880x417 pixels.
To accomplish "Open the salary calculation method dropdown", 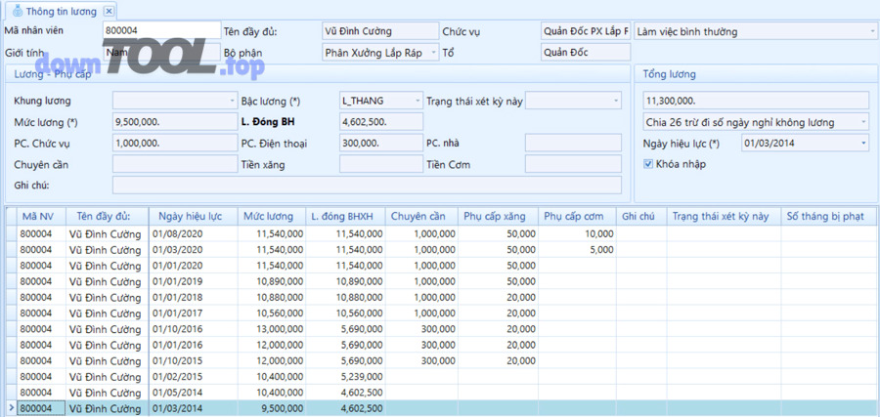I will click(862, 122).
